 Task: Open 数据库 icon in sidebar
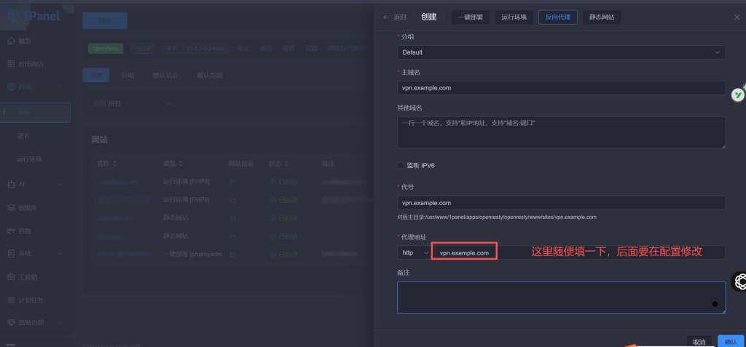pos(11,207)
